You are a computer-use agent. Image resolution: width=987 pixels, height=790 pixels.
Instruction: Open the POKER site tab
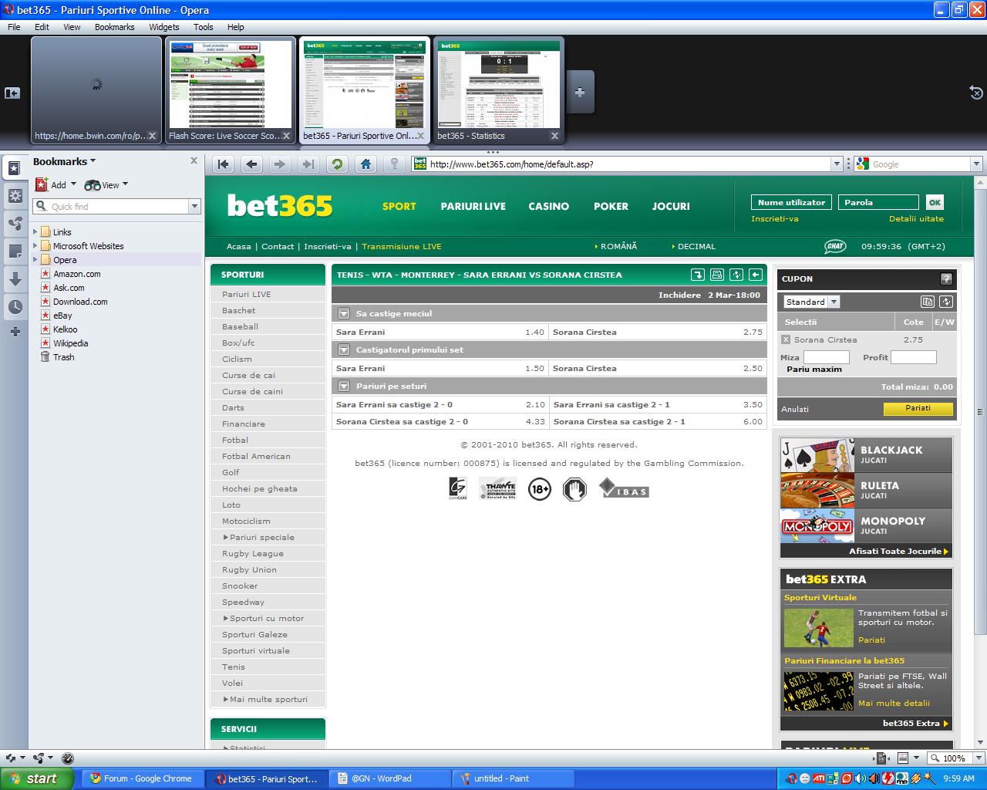611,206
